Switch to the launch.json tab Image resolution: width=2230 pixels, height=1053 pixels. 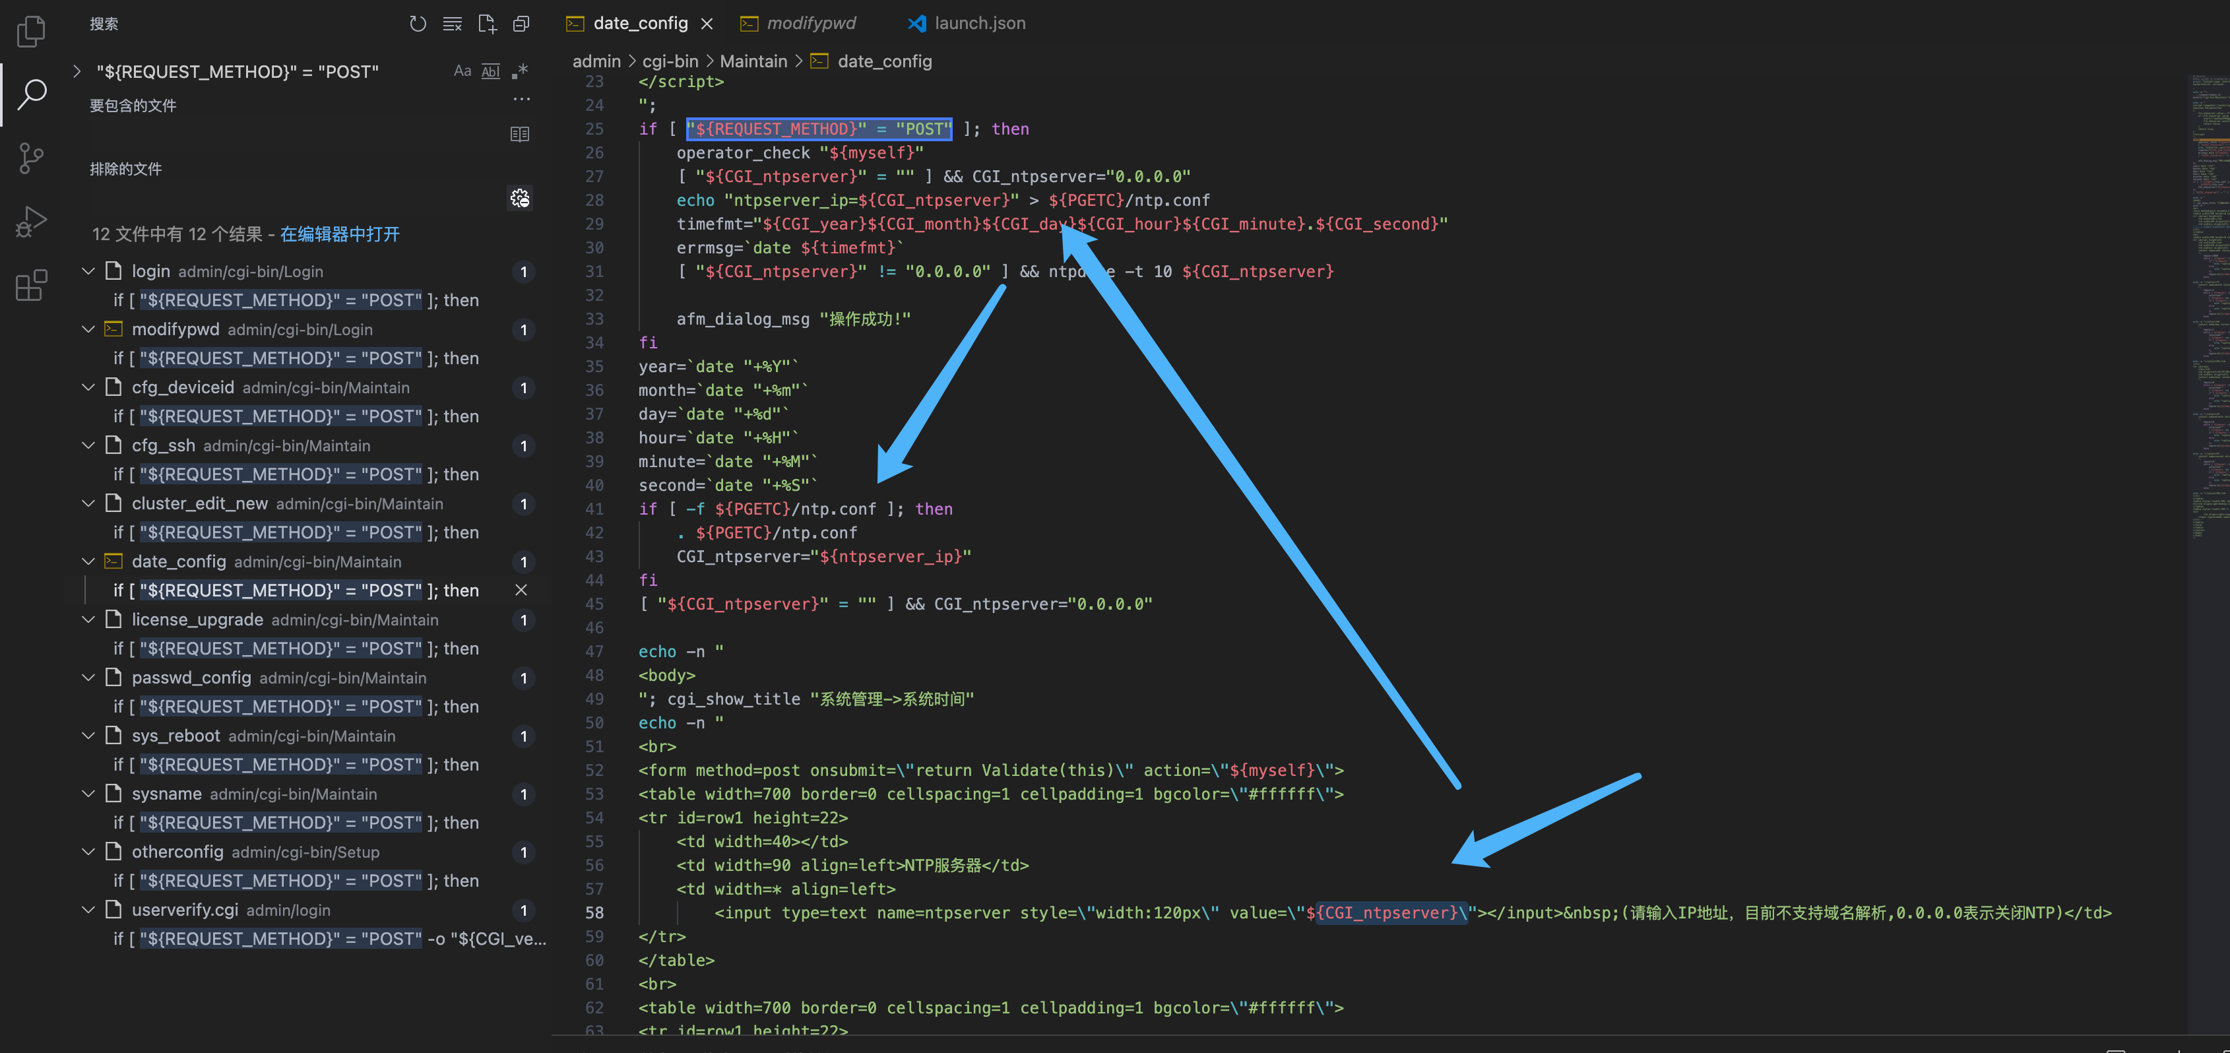click(x=979, y=23)
